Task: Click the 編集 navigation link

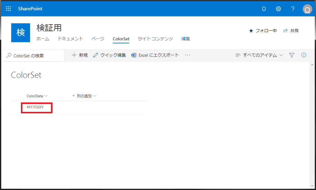Action: tap(186, 39)
